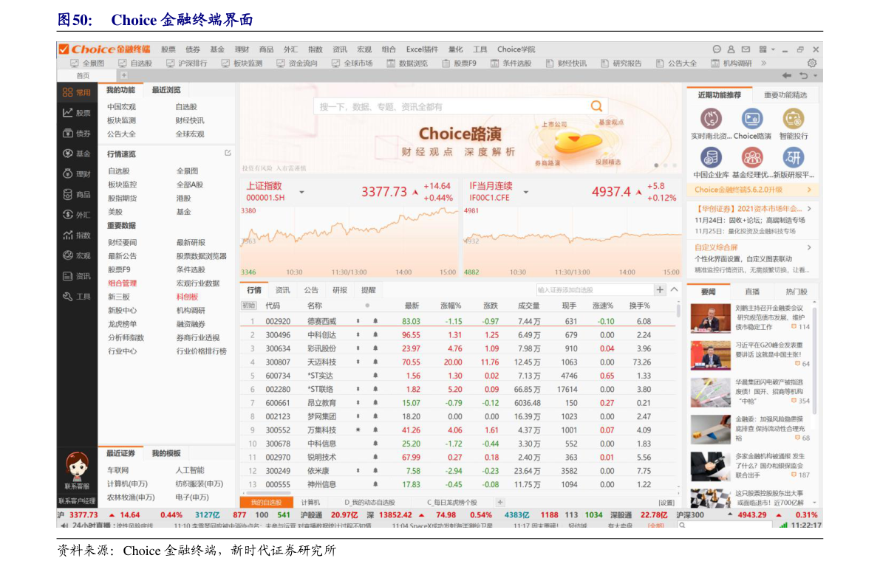Screen dimensions: 880x572
Task: Open 基金经理优 feature icon
Action: (x=752, y=158)
